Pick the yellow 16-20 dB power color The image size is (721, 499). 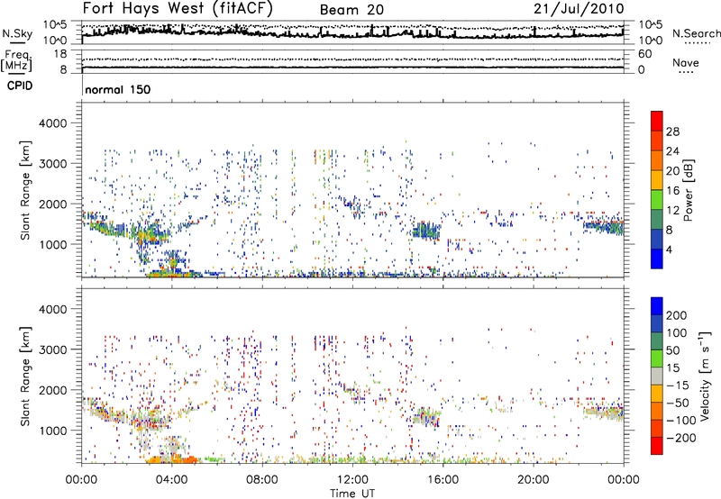(657, 179)
